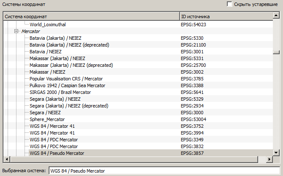Select WGS 84 / Pseudo Mercator row
Viewport: 283px width, 176px height.
pyautogui.click(x=57, y=153)
